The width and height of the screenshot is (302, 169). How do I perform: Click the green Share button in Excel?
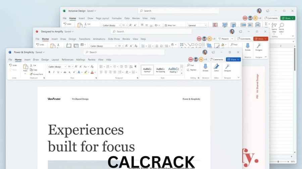pos(288,18)
